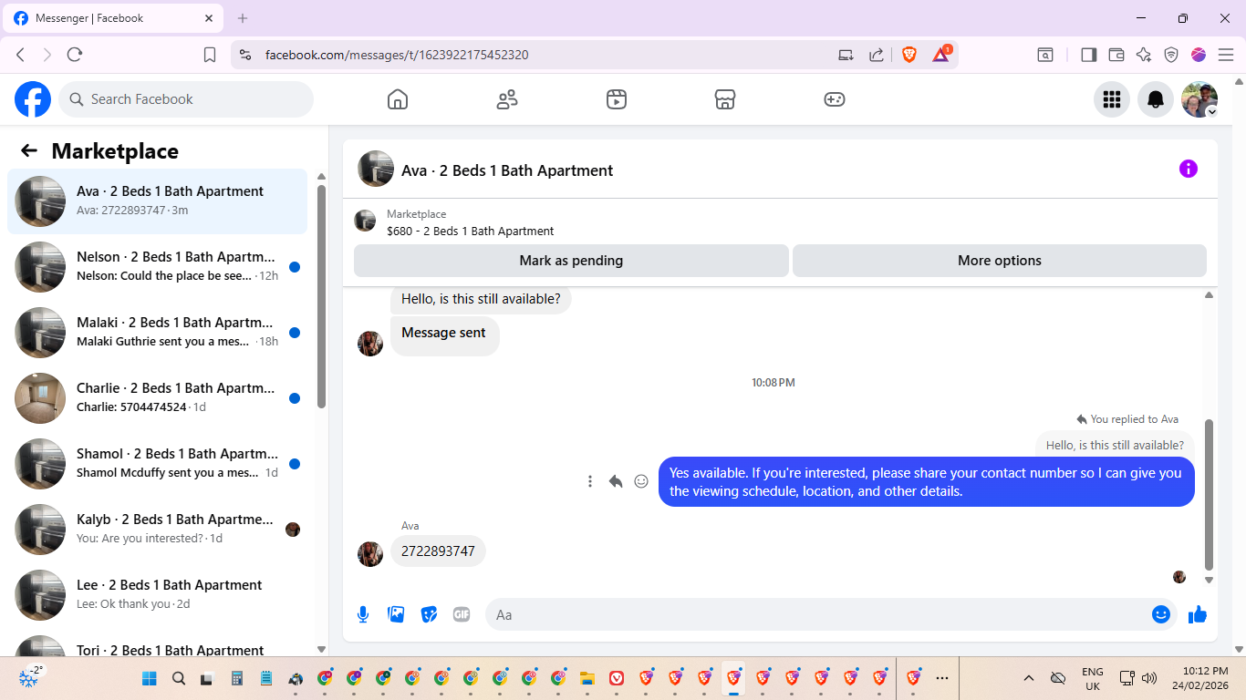Open Shamol's apartment conversation
The width and height of the screenshot is (1246, 700).
point(157,464)
